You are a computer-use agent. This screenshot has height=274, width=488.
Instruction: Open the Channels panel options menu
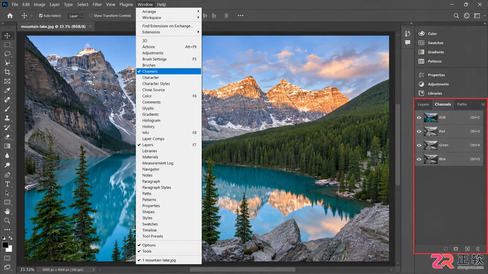click(x=483, y=105)
